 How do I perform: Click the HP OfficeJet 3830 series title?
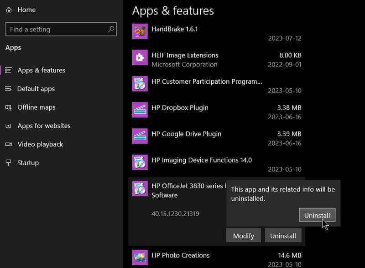[188, 191]
